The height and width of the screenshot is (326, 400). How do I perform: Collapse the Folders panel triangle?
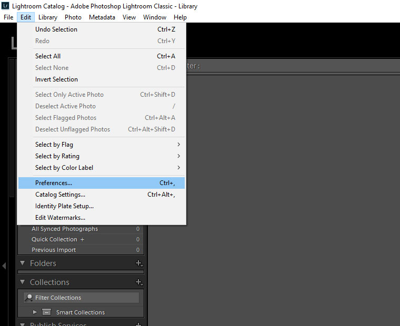(23, 263)
